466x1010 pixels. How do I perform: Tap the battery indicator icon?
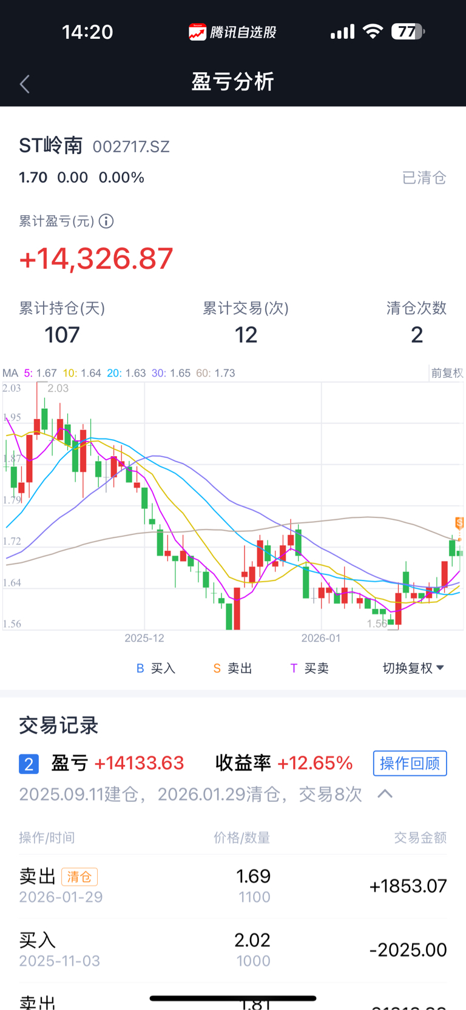(x=408, y=32)
